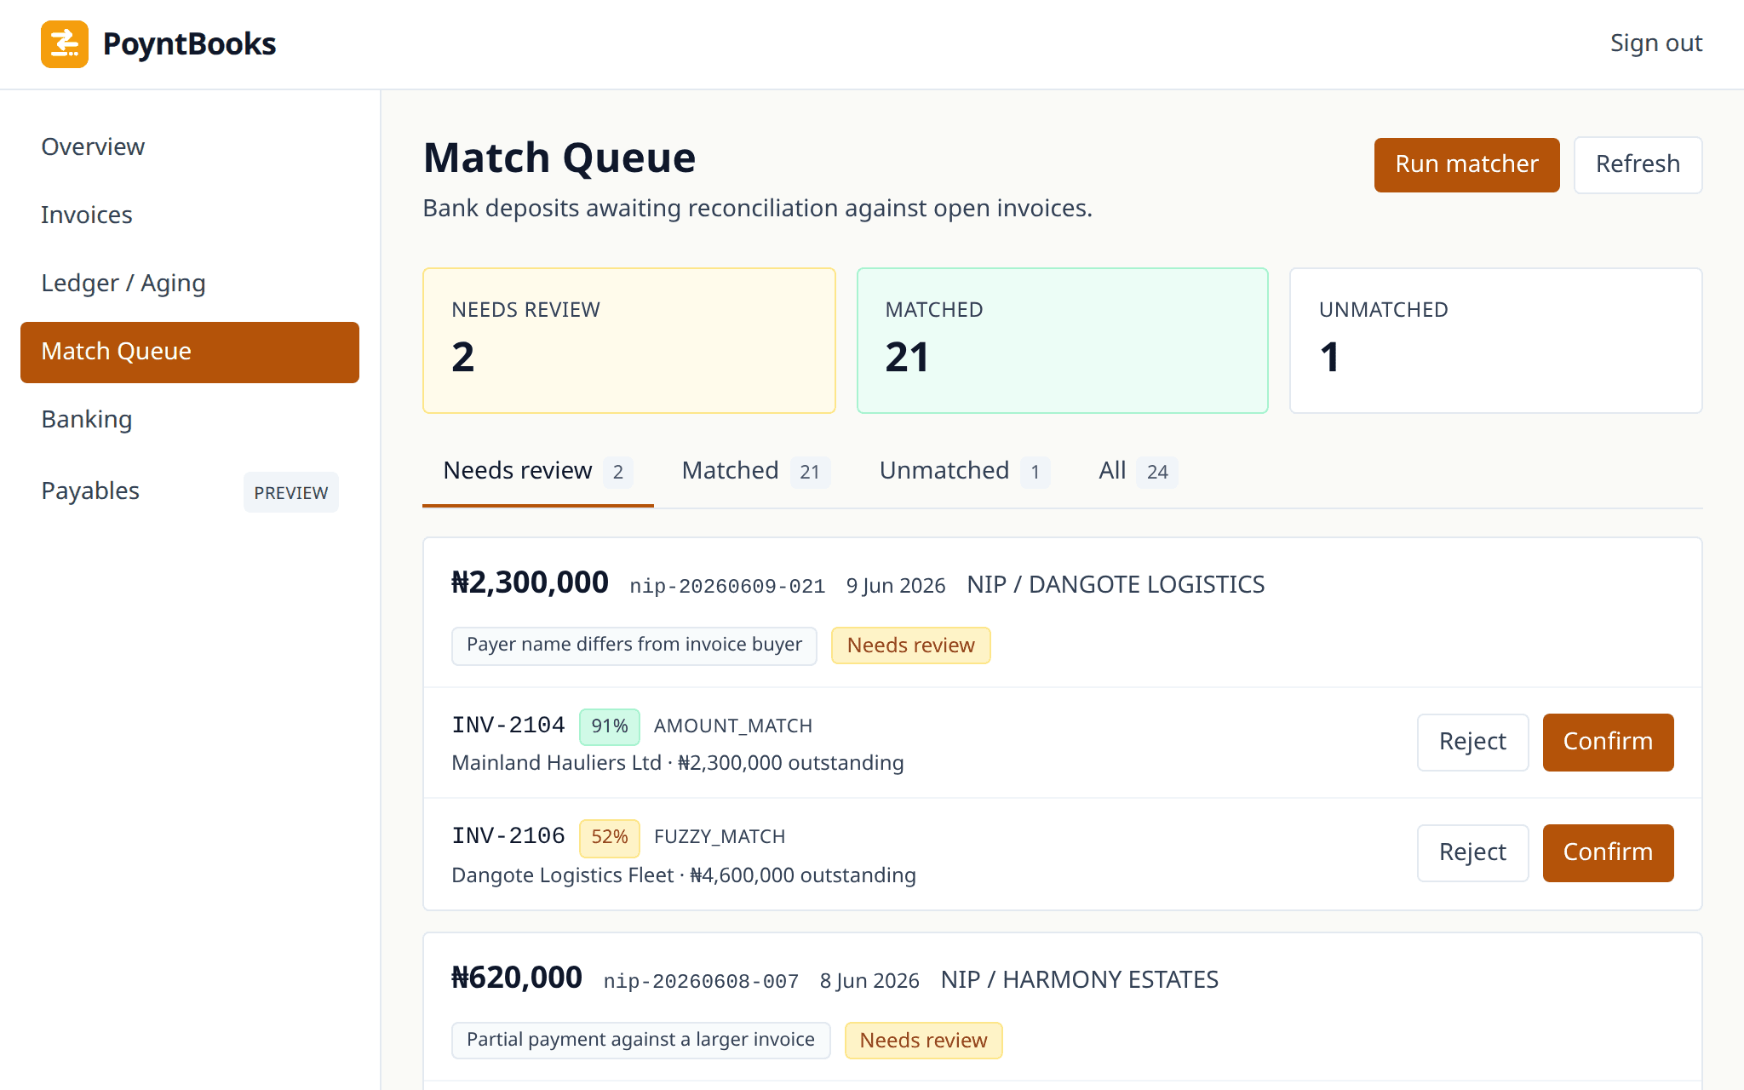This screenshot has height=1090, width=1744.
Task: Open Payables preview section
Action: (x=190, y=491)
